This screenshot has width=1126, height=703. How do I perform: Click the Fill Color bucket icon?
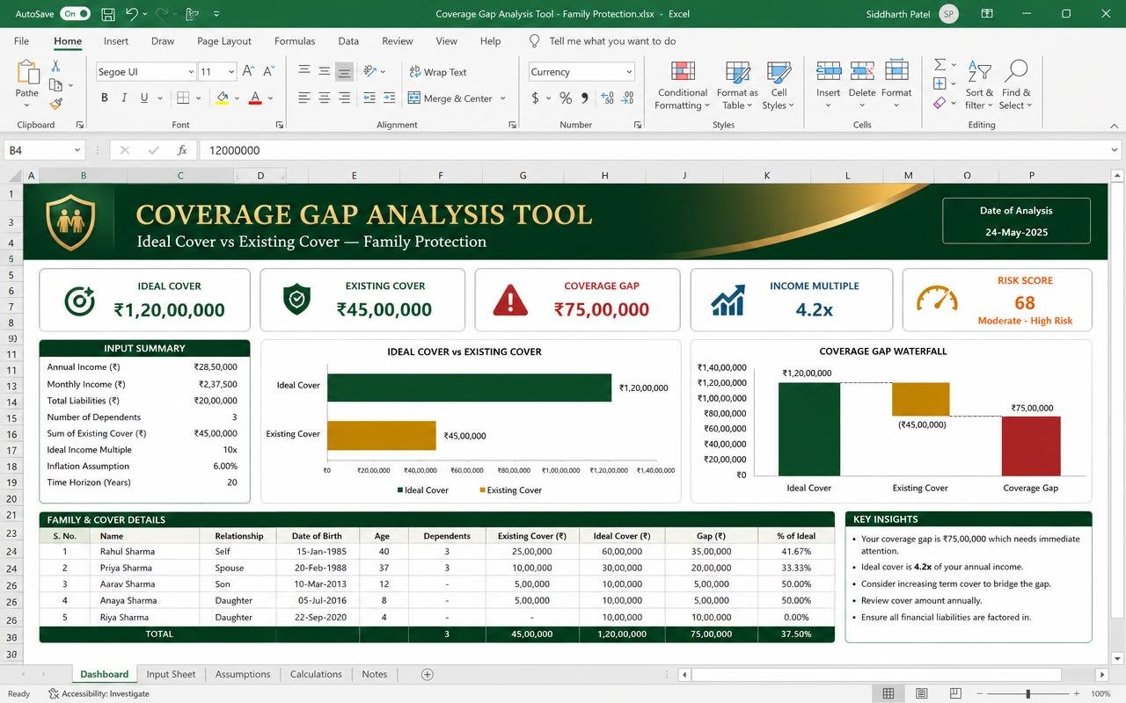[x=223, y=98]
